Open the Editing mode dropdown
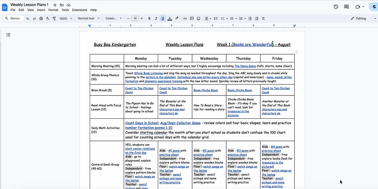 (360, 18)
